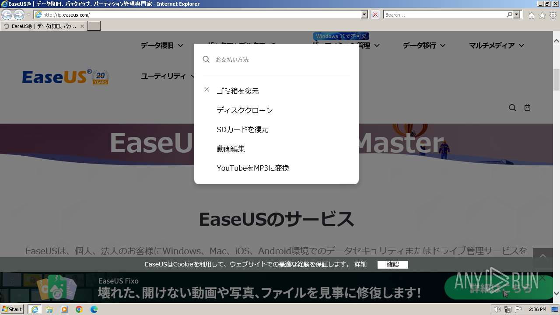
Task: Expand ユーティリティ menu
Action: pyautogui.click(x=168, y=76)
